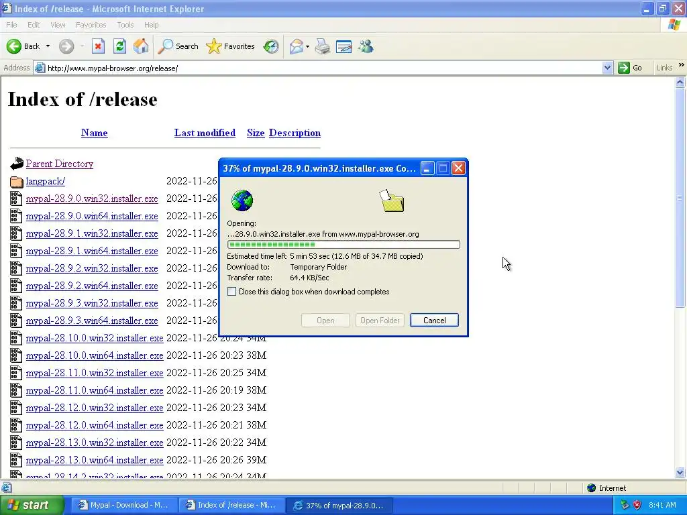
Task: Click mypal-28.11.0.win32.installer.exe link
Action: point(95,373)
